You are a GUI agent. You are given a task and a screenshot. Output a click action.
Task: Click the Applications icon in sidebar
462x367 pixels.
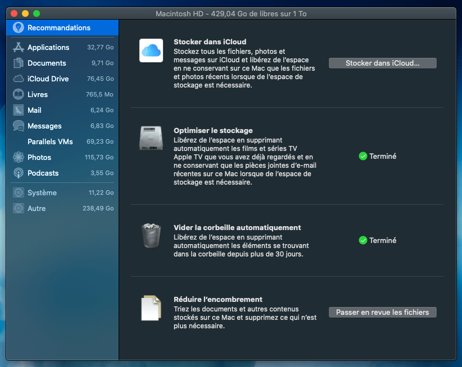[18, 48]
